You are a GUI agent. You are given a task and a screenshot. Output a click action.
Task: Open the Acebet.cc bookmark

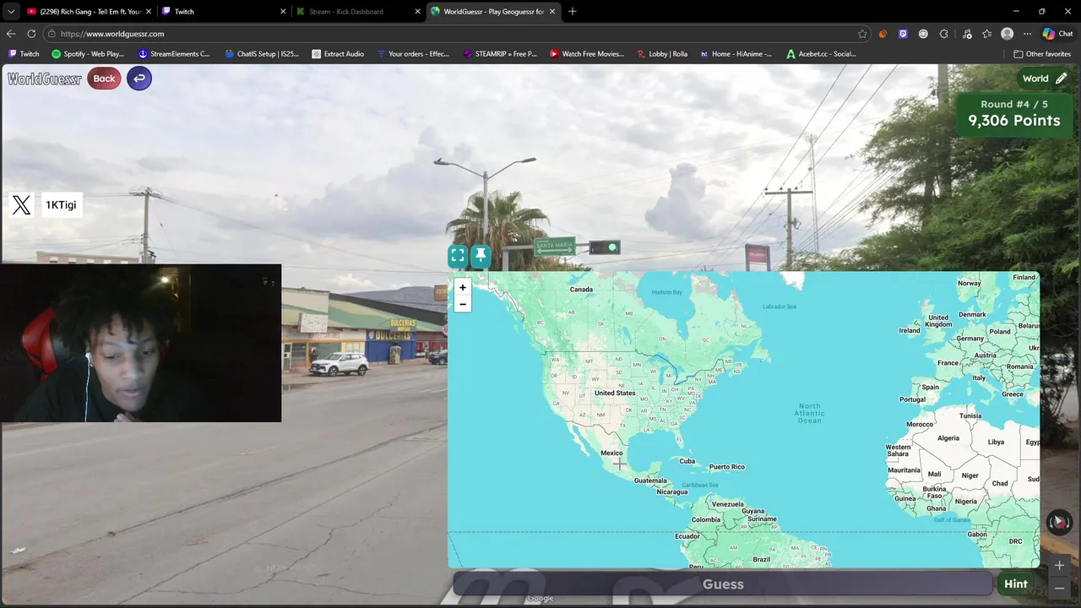pyautogui.click(x=821, y=54)
